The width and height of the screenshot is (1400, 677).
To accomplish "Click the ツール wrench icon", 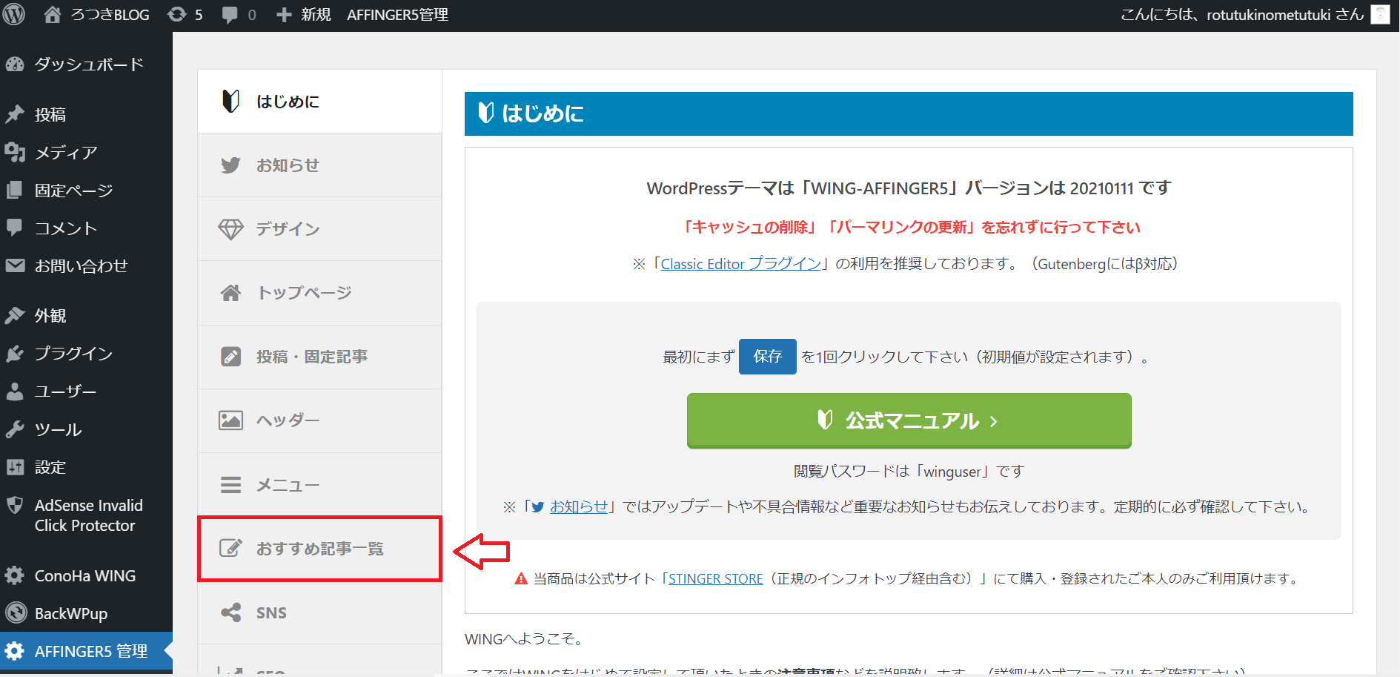I will click(x=15, y=429).
